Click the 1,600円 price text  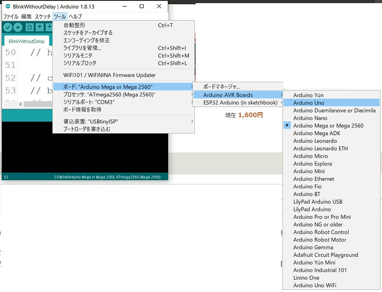[250, 115]
